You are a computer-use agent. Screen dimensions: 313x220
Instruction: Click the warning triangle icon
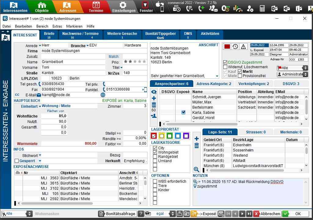pyautogui.click(x=243, y=47)
